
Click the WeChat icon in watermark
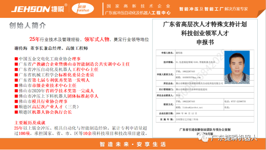203,138
